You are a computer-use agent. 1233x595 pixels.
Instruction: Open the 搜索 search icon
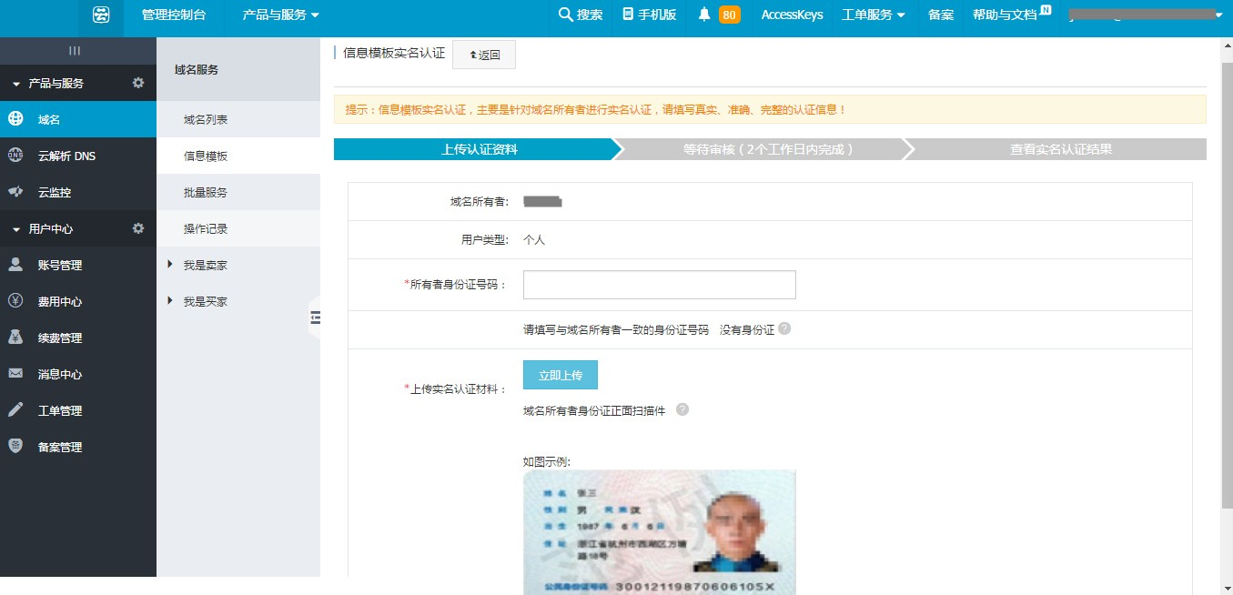click(x=581, y=15)
